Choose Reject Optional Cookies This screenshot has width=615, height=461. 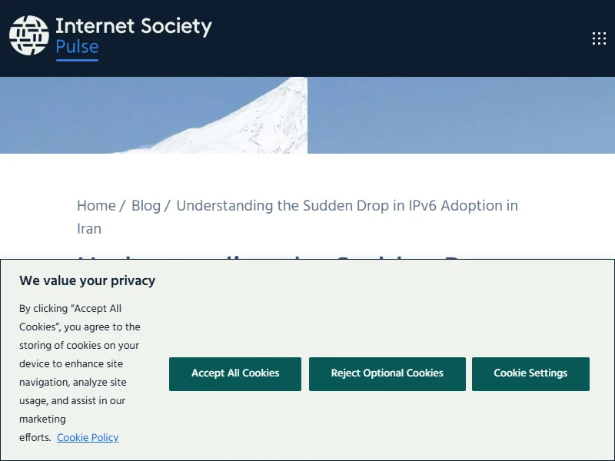[x=387, y=373]
